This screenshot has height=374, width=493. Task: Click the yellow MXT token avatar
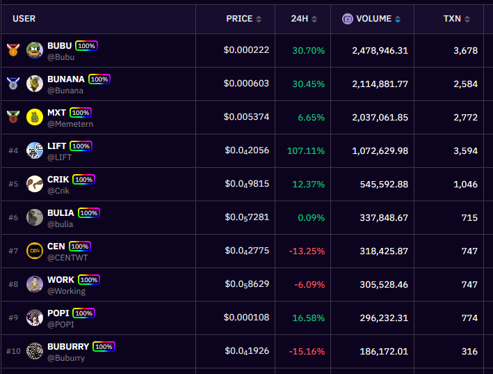coord(35,117)
